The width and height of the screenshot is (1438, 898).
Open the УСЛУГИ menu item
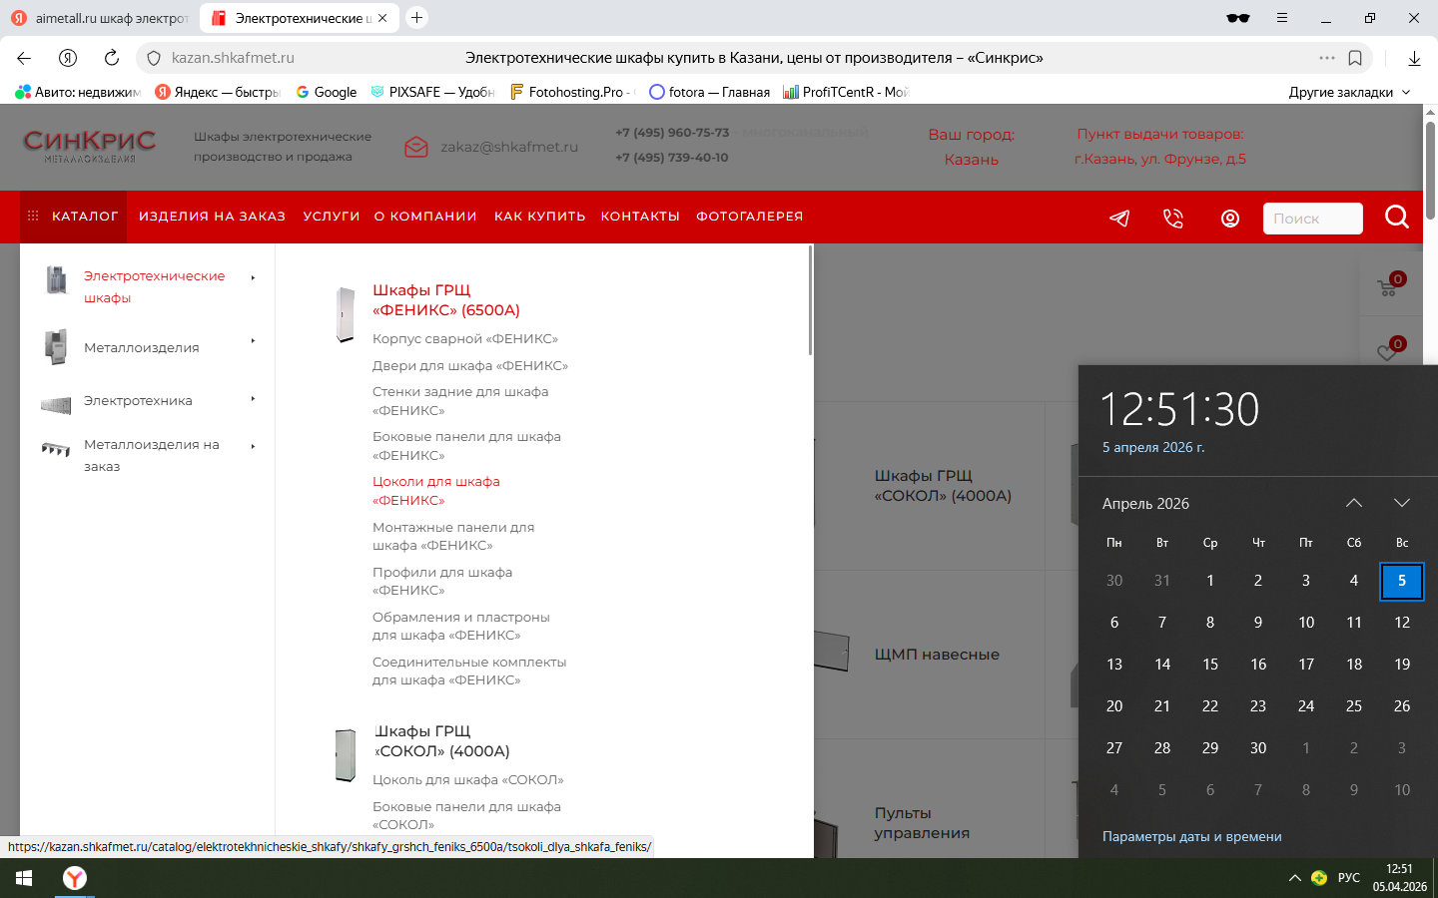(332, 217)
